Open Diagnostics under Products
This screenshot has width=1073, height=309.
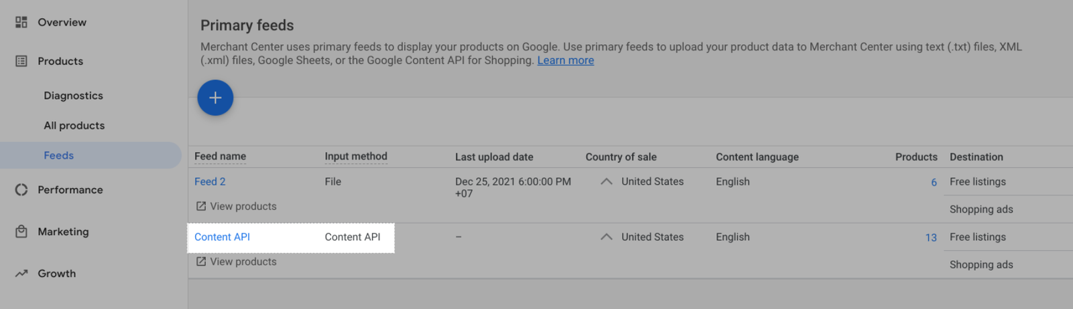pyautogui.click(x=74, y=96)
